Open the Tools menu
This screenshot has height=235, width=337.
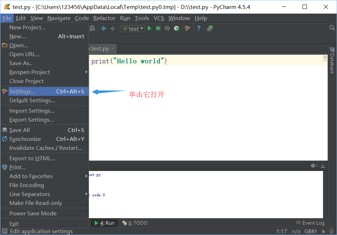click(x=142, y=18)
